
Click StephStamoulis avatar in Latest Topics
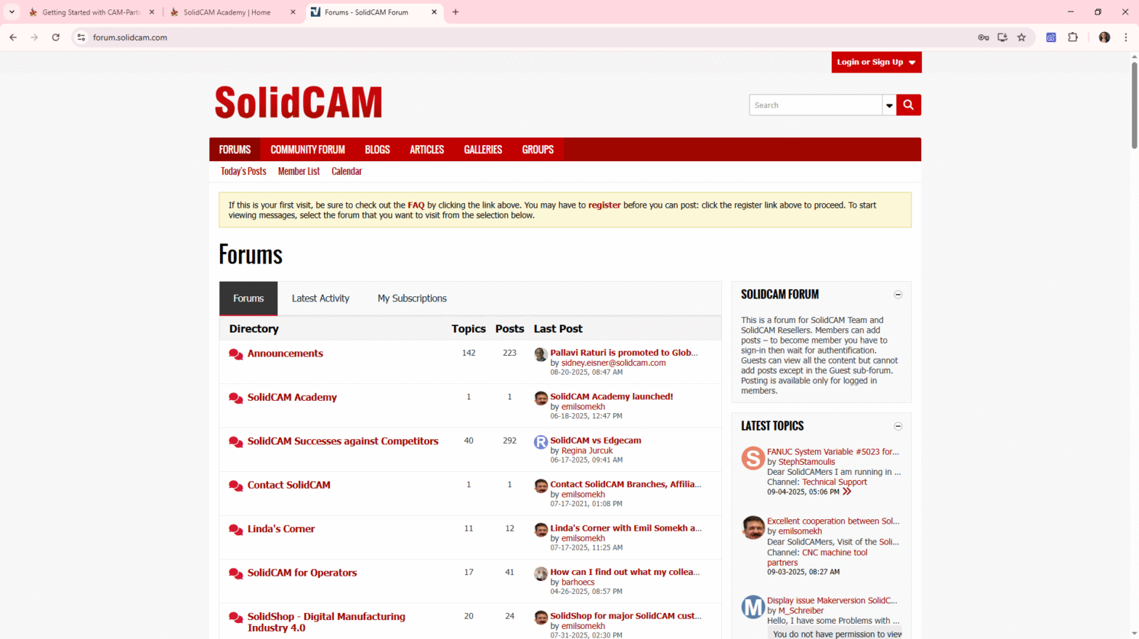[753, 458]
